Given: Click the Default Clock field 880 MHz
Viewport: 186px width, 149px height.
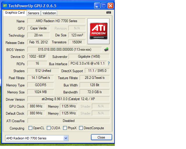Looking at the screenshot, I should [x=36, y=113].
